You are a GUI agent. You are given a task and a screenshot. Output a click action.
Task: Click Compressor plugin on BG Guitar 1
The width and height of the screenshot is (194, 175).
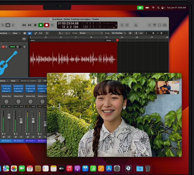click(6, 86)
